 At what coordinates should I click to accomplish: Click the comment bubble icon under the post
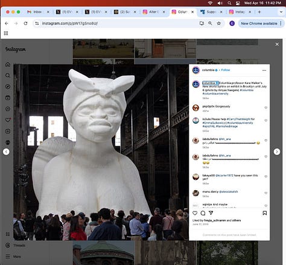pos(203,213)
